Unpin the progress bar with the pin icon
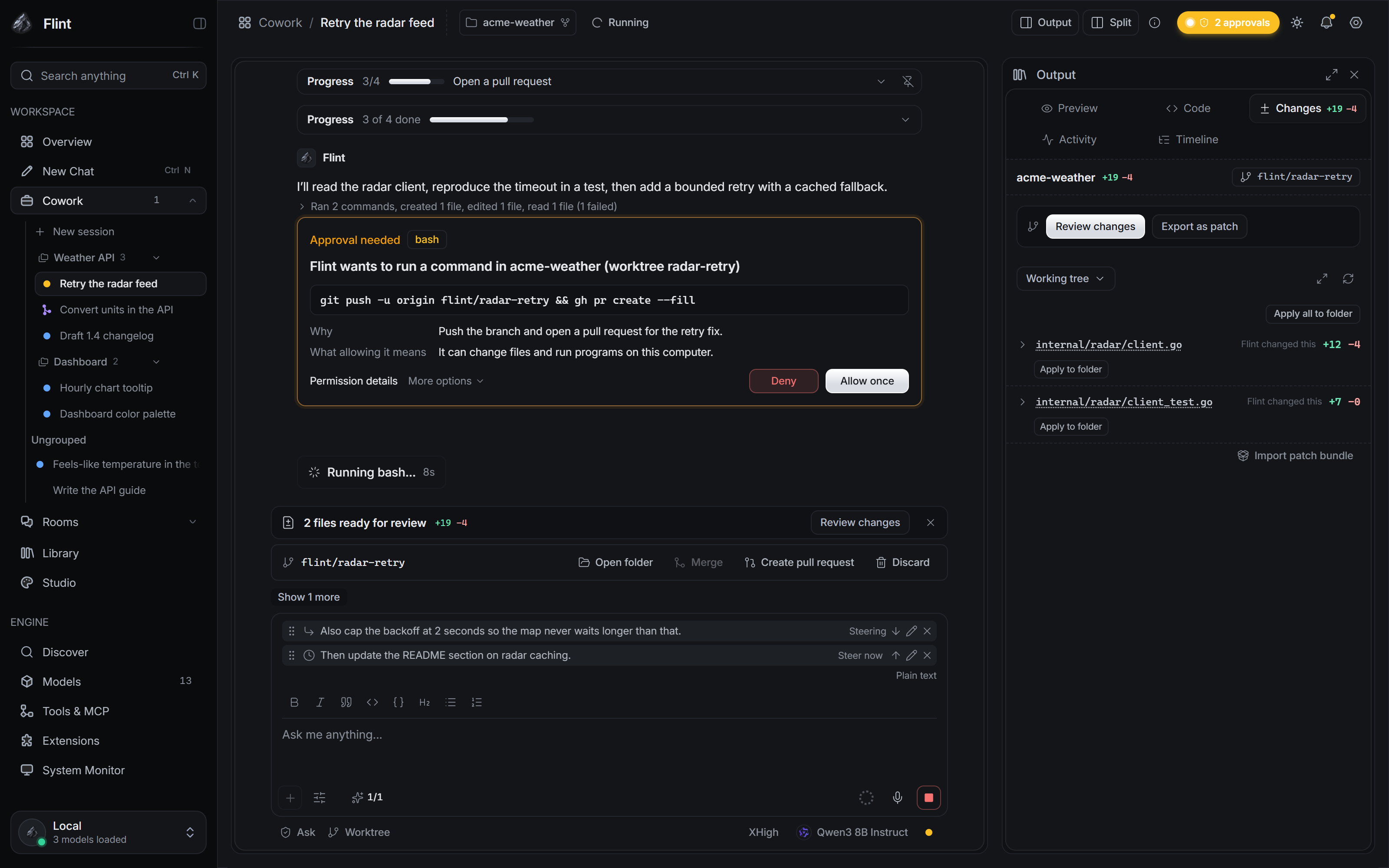Image resolution: width=1389 pixels, height=868 pixels. pyautogui.click(x=908, y=82)
